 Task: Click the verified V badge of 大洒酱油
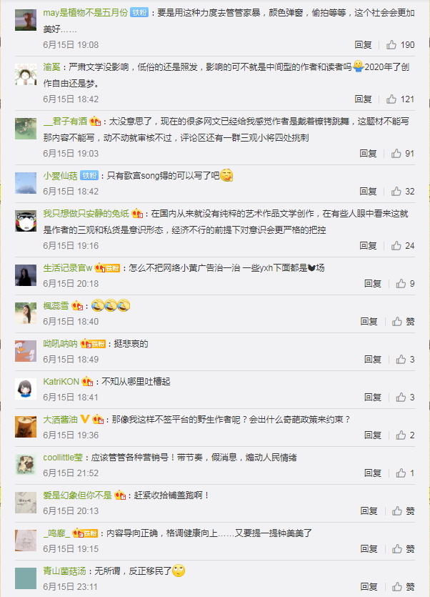pyautogui.click(x=85, y=419)
